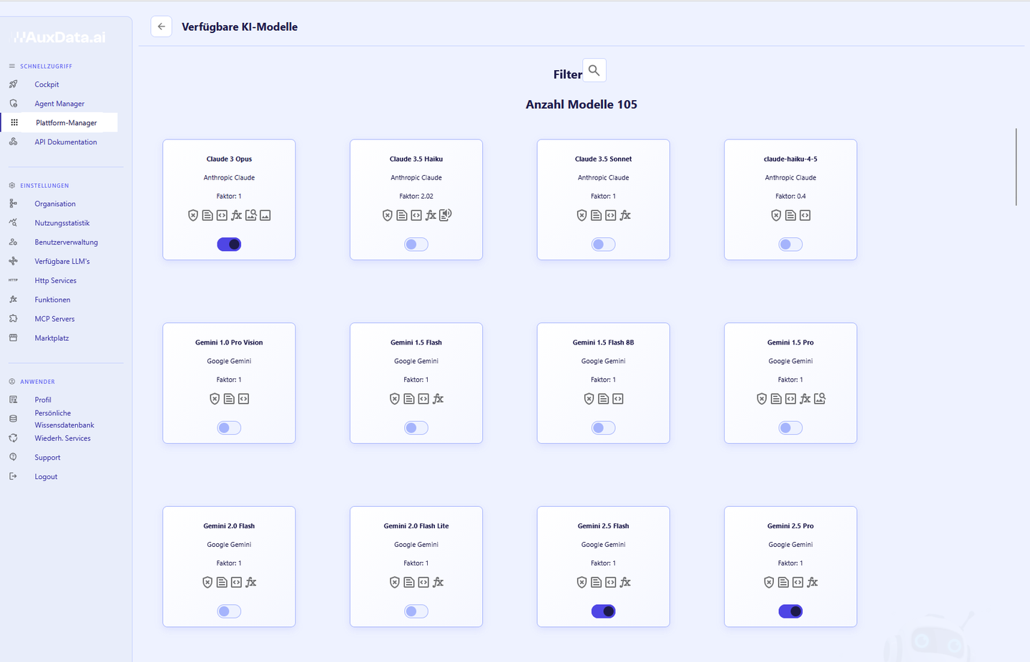Screen dimensions: 1030x662
Task: Click shield icon on Gemini 2.5 Flash card
Action: [x=582, y=583]
